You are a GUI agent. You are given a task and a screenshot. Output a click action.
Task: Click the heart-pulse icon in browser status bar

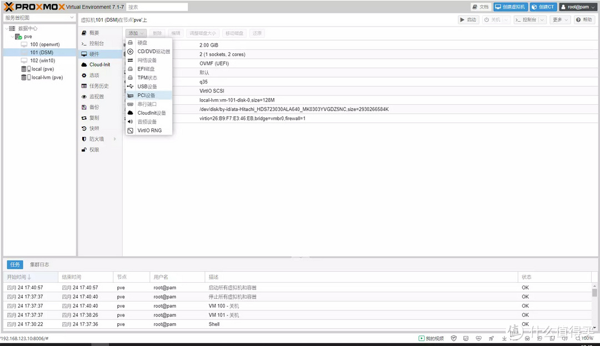tap(479, 338)
